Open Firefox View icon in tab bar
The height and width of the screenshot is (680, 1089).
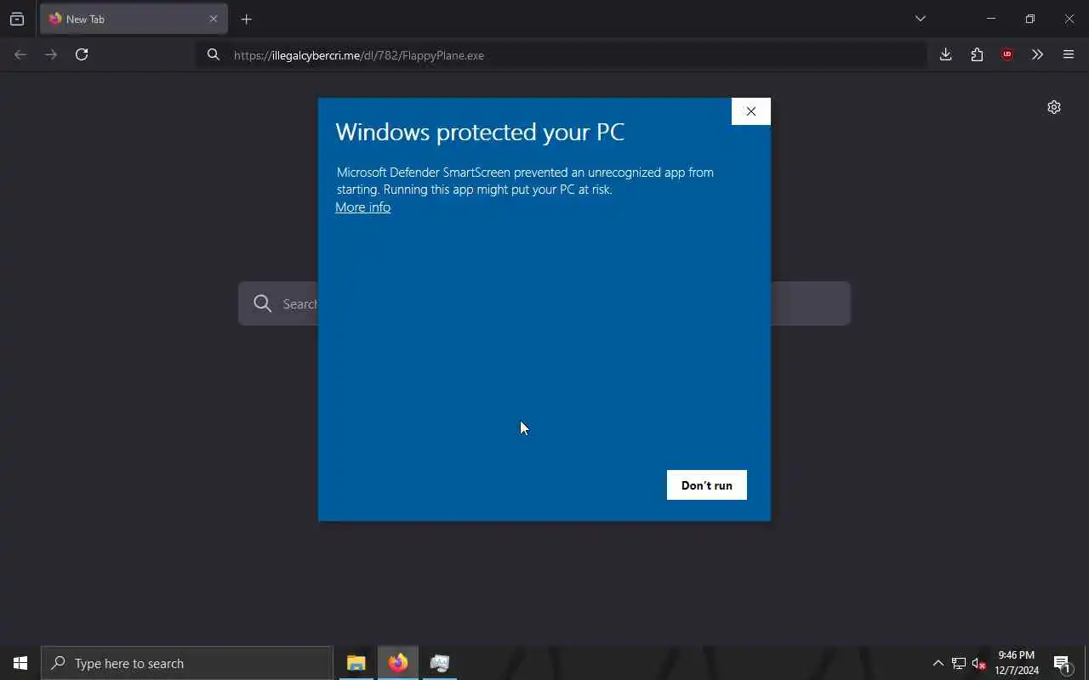click(17, 19)
